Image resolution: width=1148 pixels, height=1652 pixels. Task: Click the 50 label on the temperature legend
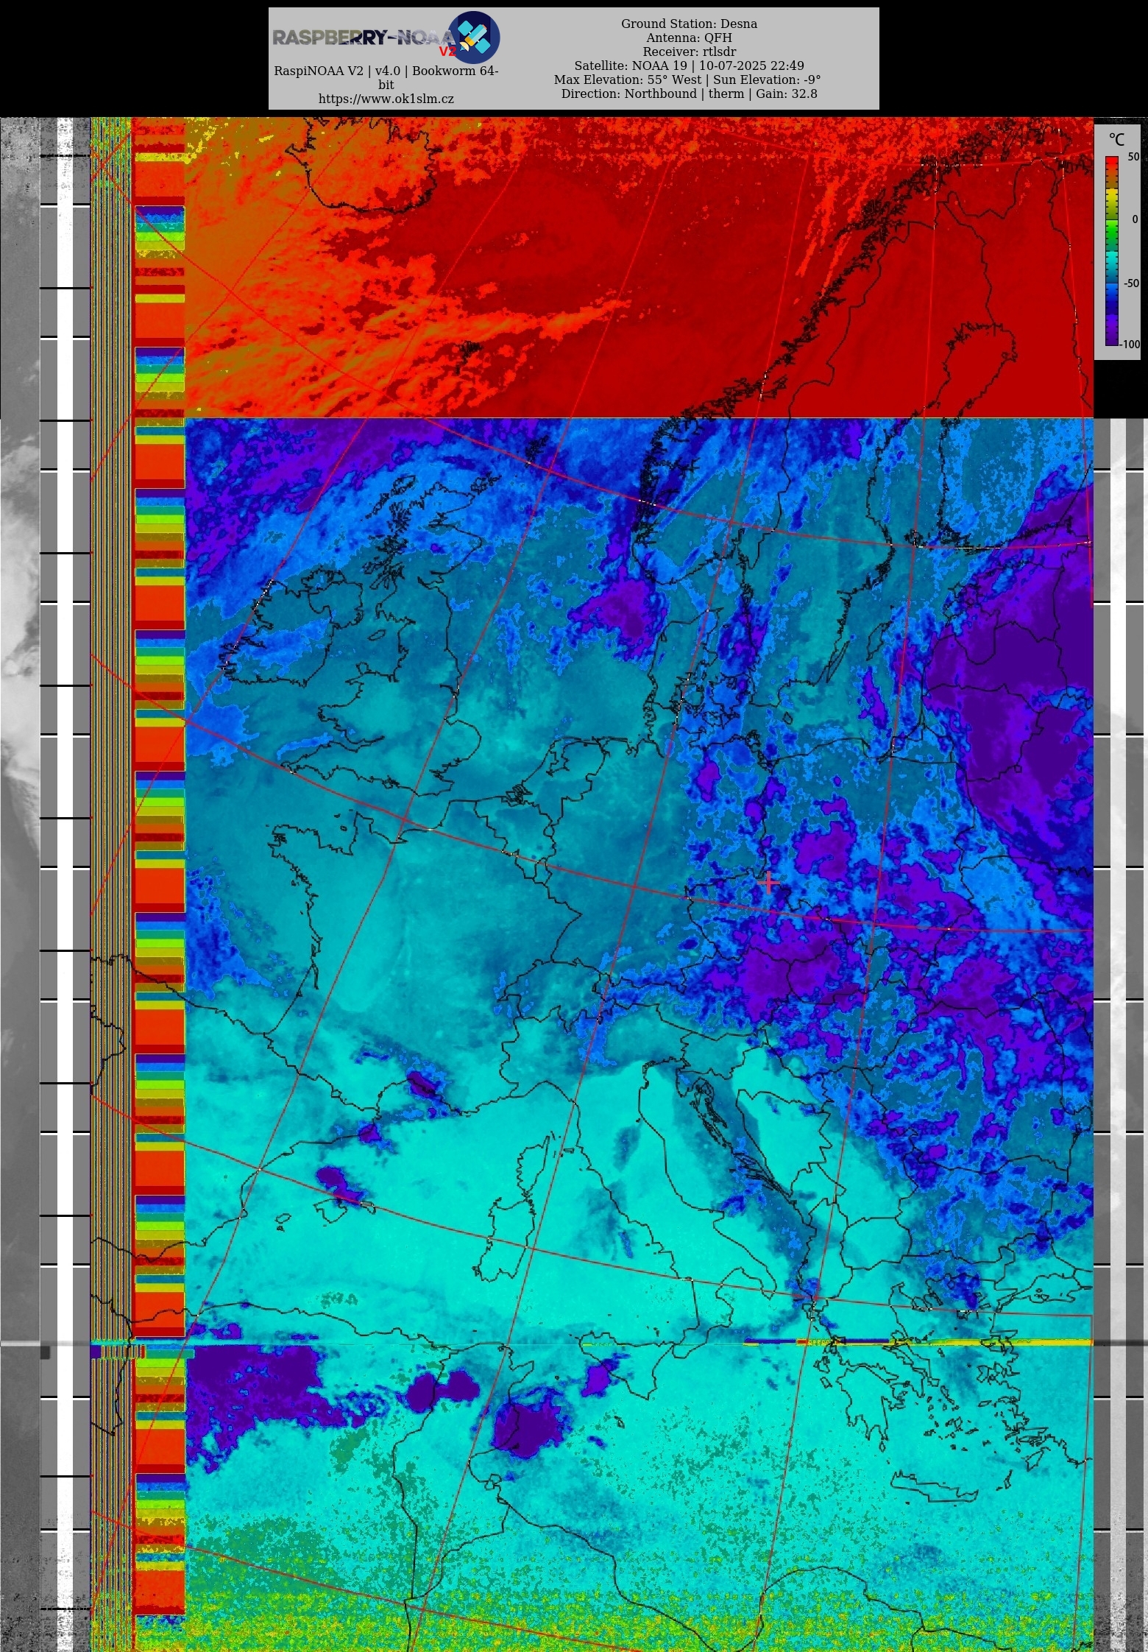coord(1133,157)
